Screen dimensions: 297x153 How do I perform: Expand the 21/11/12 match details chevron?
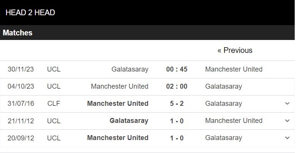[287, 121]
